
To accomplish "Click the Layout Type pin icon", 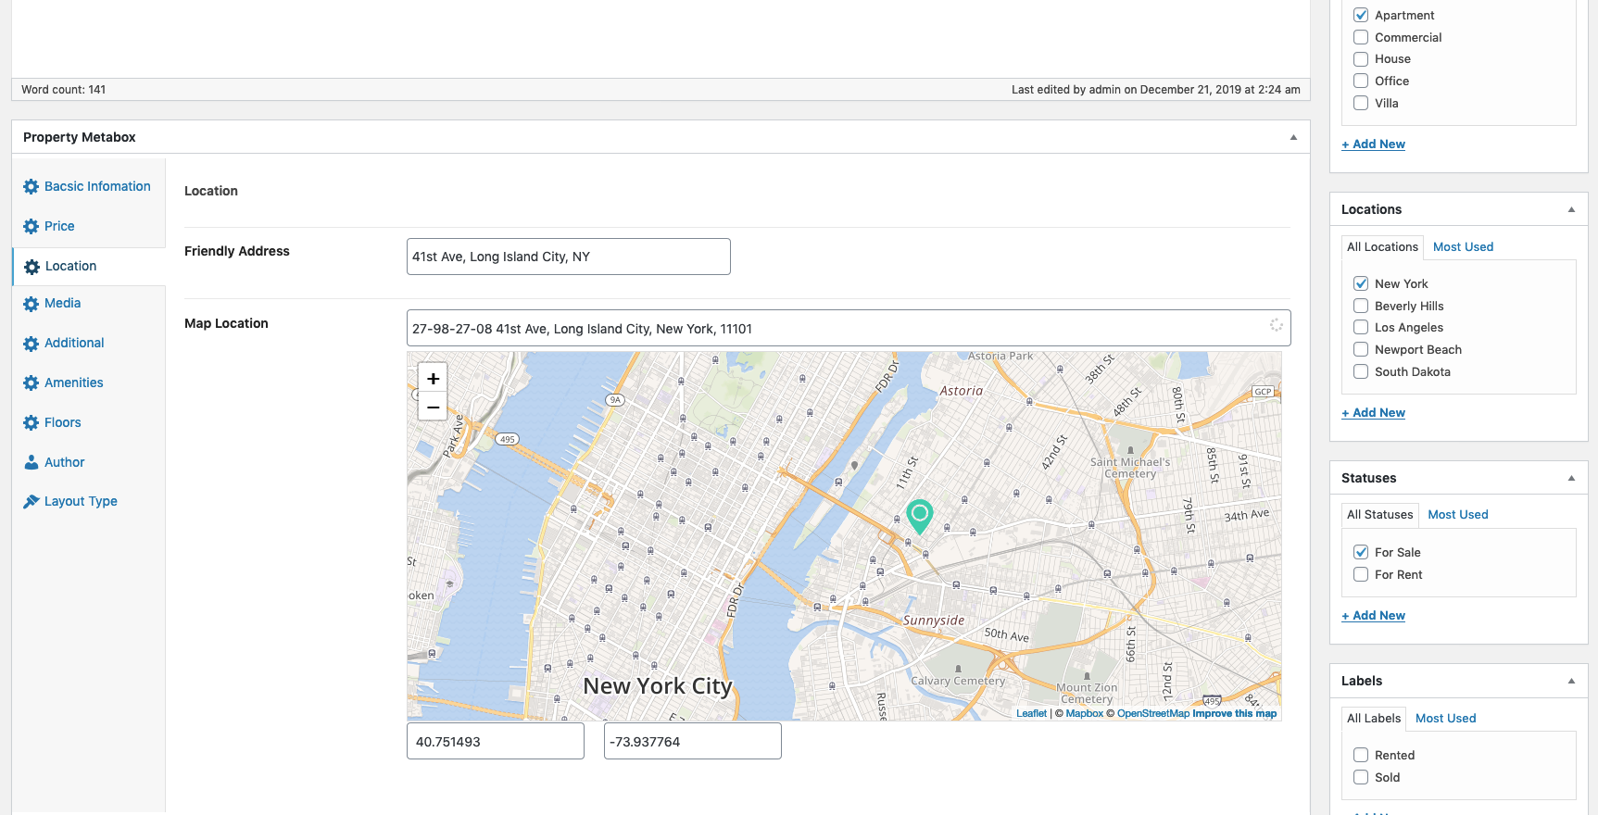I will 31,501.
